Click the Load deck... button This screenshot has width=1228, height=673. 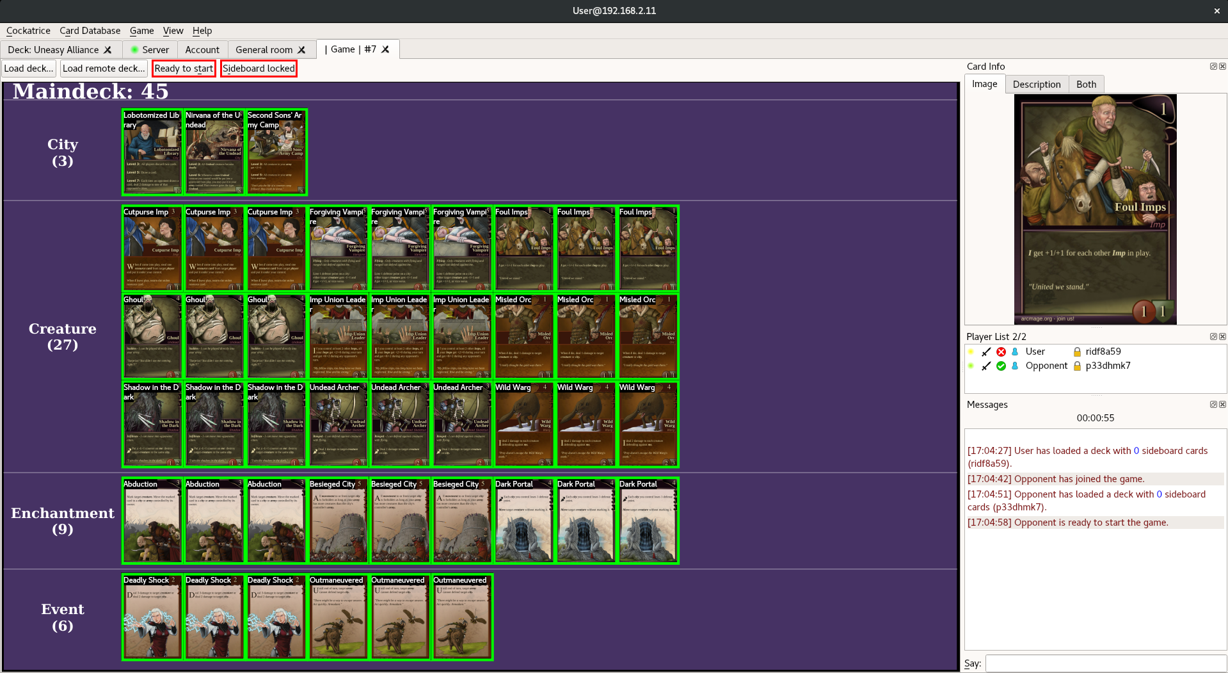pos(29,69)
